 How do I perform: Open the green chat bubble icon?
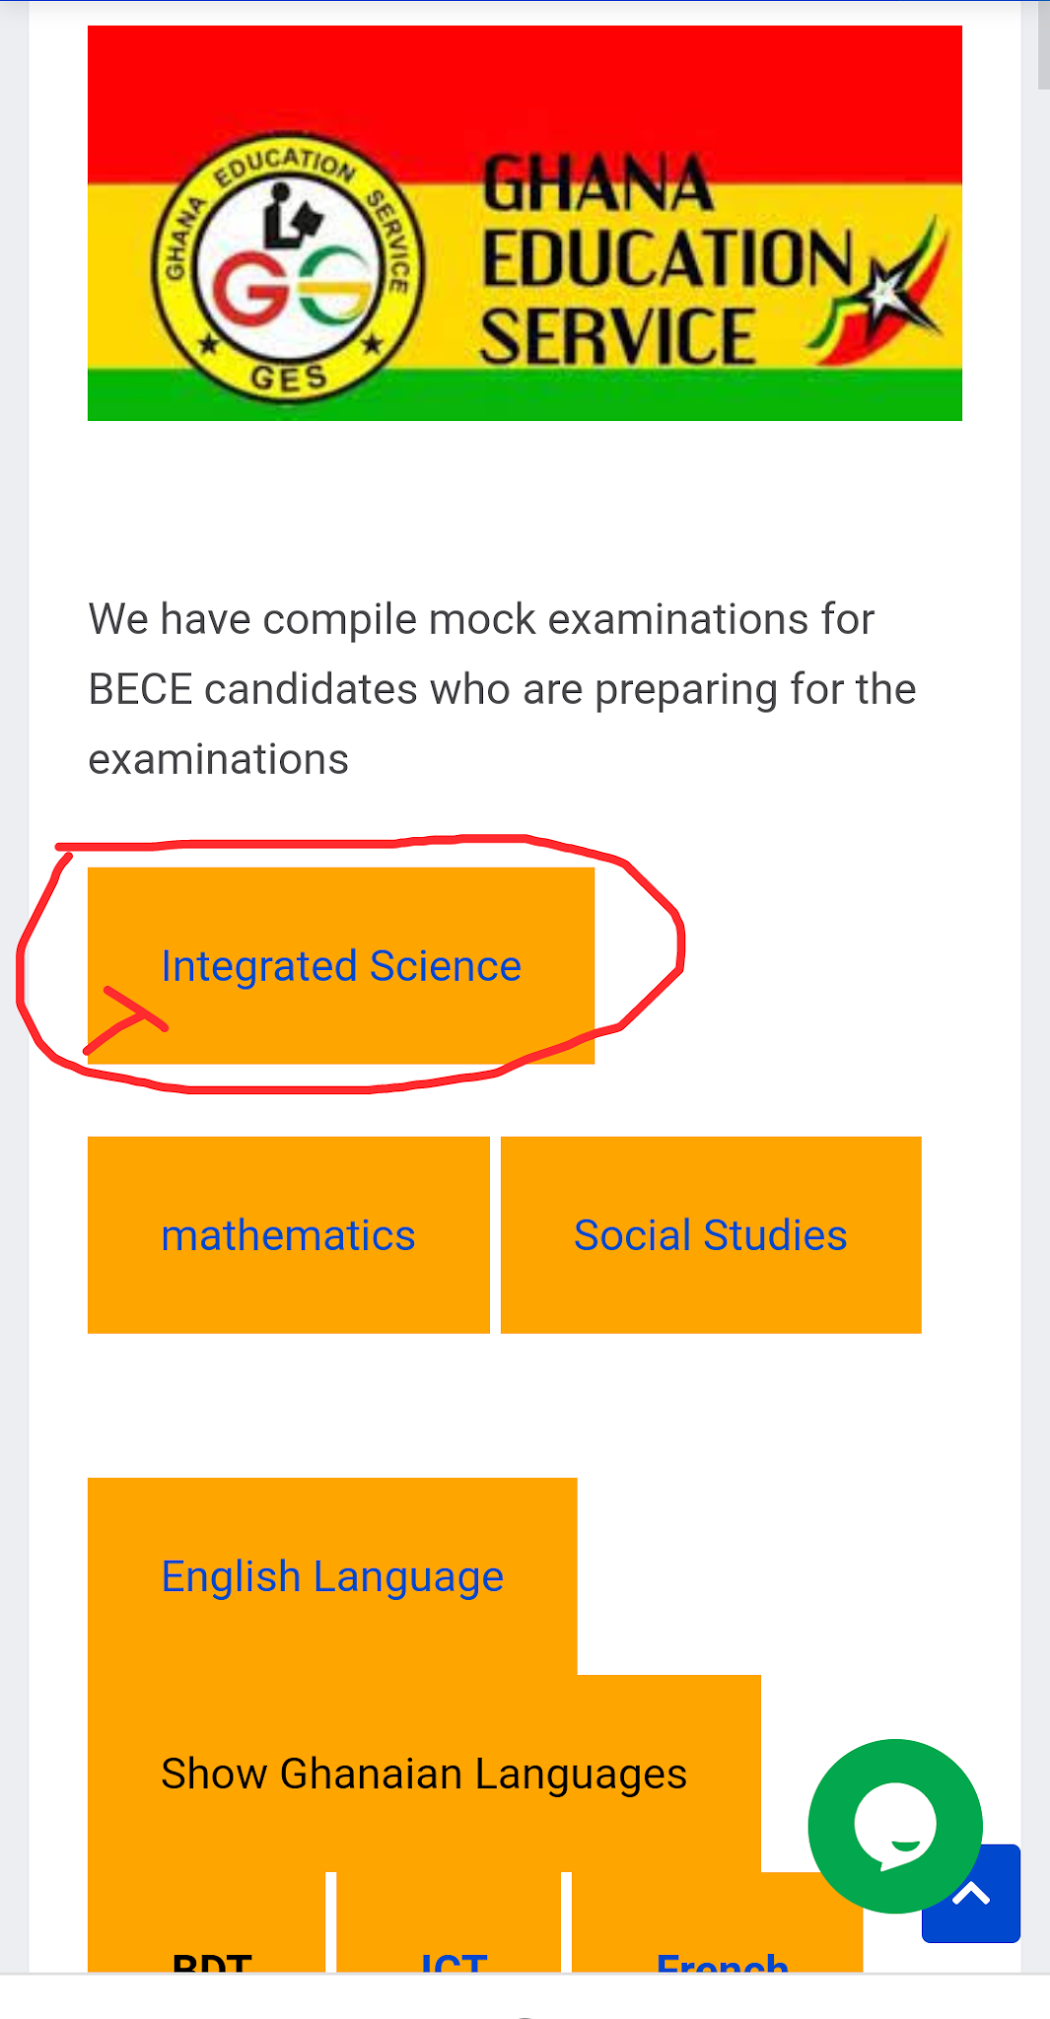pos(894,1825)
